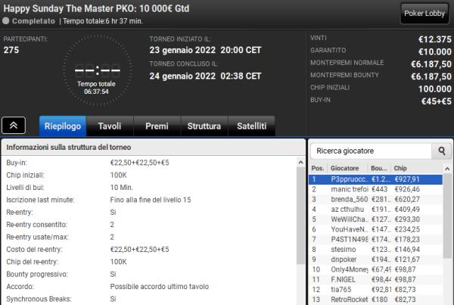Select player row stesimo
Screen dimensions: 454x305
click(x=375, y=250)
